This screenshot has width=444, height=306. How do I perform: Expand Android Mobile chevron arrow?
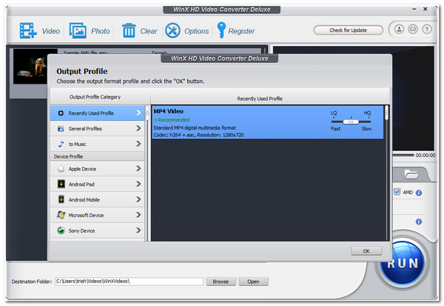138,199
